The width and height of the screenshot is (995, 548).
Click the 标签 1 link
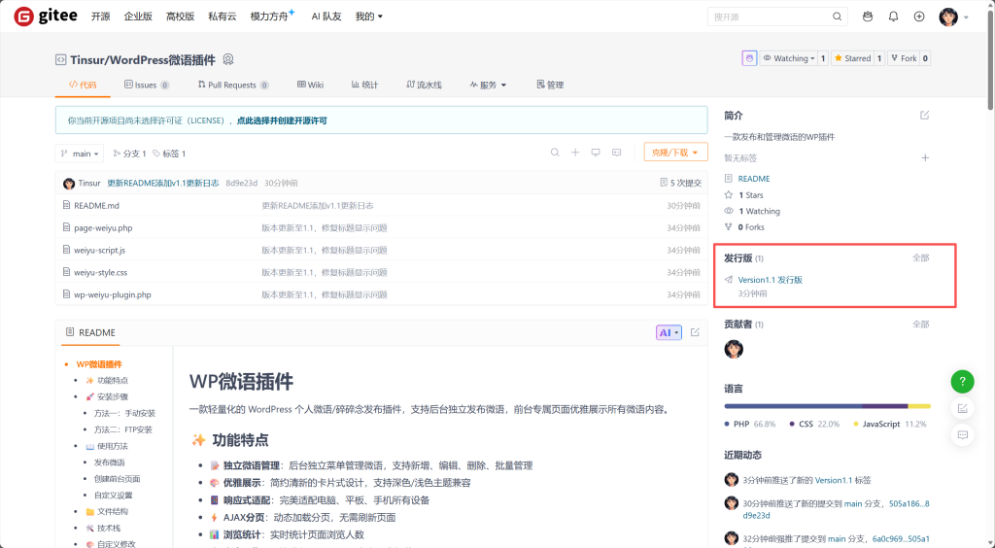pyautogui.click(x=169, y=154)
